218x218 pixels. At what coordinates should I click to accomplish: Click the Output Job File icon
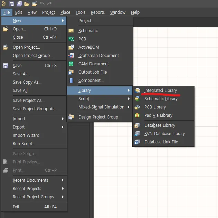tap(71, 72)
